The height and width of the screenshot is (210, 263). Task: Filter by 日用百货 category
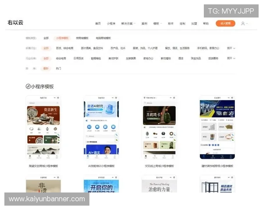coord(78,58)
